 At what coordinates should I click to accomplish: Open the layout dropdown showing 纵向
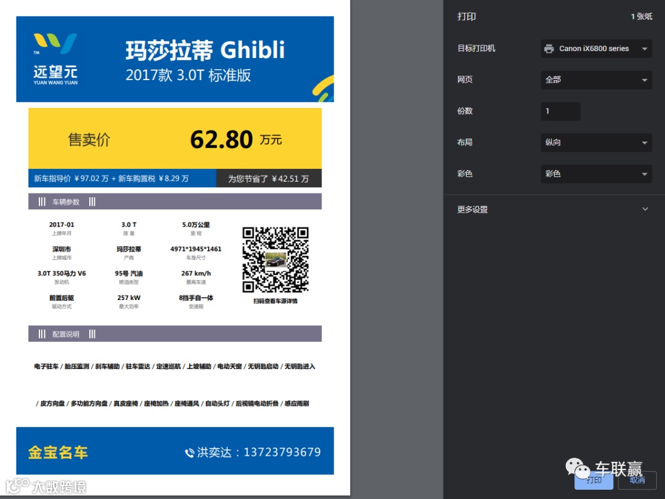596,142
